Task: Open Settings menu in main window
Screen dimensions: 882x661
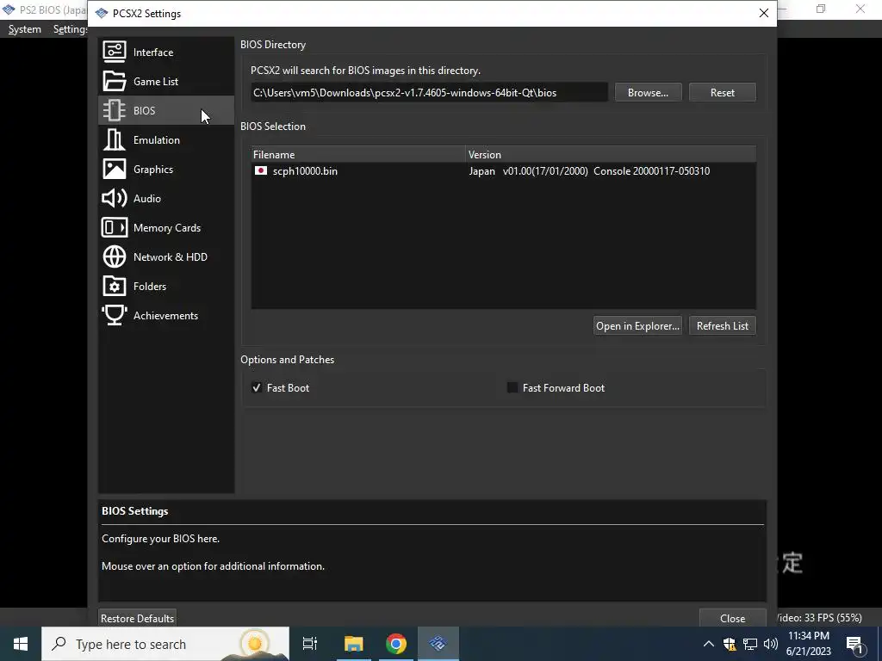Action: (70, 29)
